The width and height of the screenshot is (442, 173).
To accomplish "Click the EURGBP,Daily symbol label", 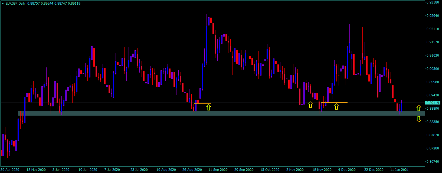I will 15,4.
